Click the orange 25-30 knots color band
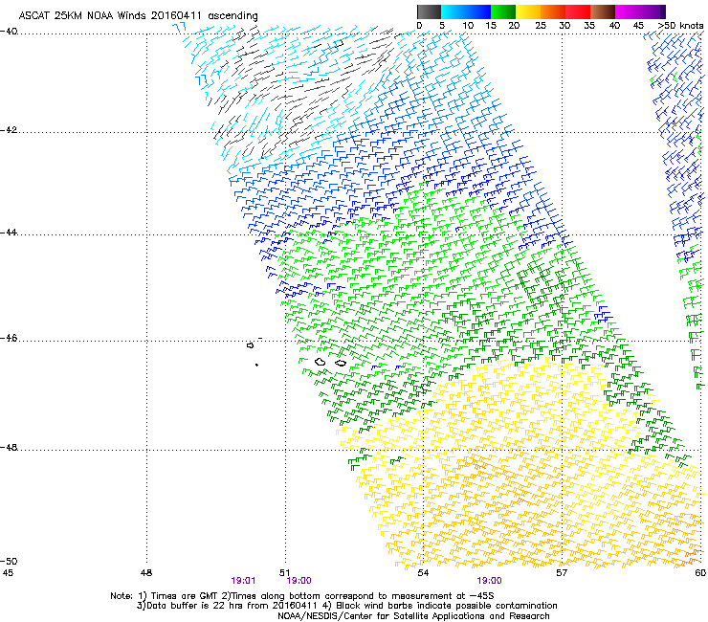 (x=553, y=11)
